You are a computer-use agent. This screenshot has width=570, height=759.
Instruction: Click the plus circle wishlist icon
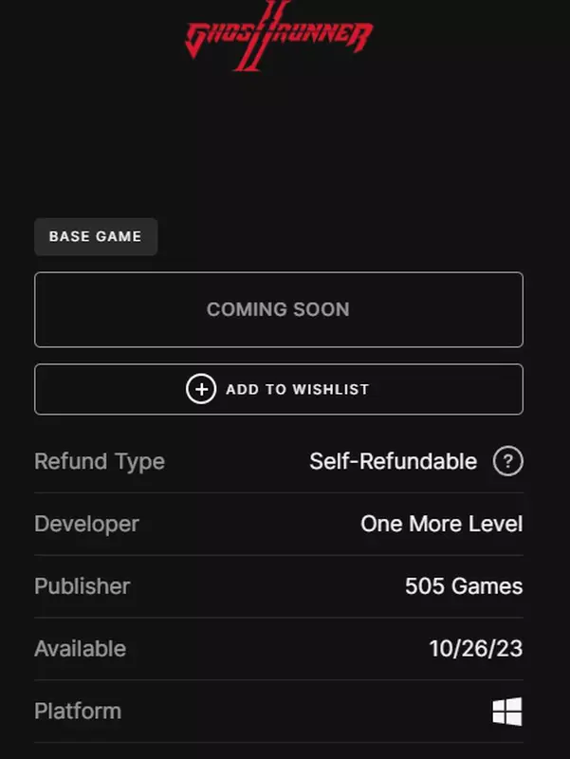click(x=201, y=389)
